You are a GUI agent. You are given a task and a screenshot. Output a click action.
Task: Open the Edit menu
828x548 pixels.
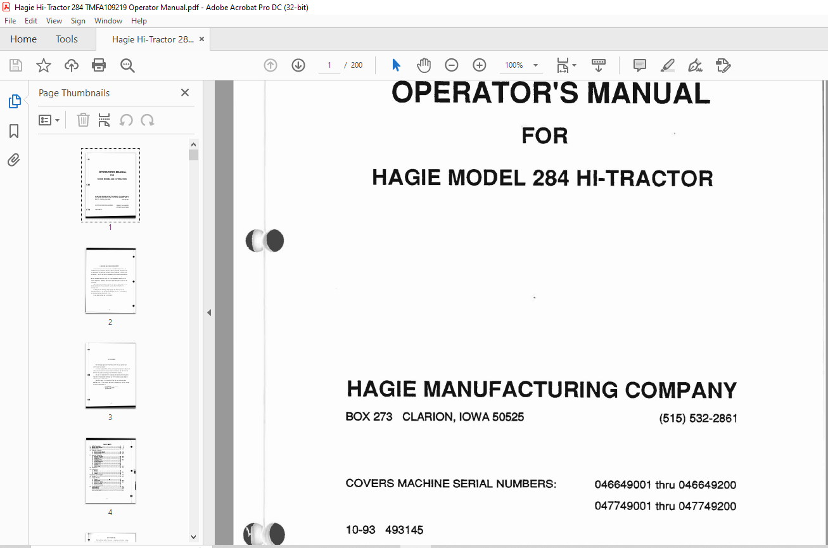click(x=31, y=21)
